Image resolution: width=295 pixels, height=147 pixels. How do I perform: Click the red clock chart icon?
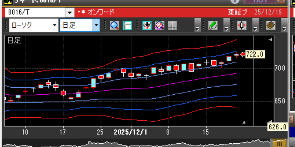(x=159, y=25)
